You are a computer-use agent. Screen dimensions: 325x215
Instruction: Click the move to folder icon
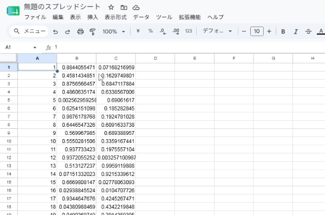[x=123, y=8]
